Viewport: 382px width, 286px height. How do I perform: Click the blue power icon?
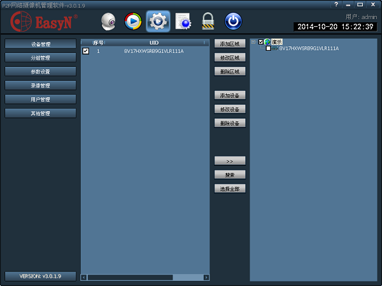(x=234, y=22)
